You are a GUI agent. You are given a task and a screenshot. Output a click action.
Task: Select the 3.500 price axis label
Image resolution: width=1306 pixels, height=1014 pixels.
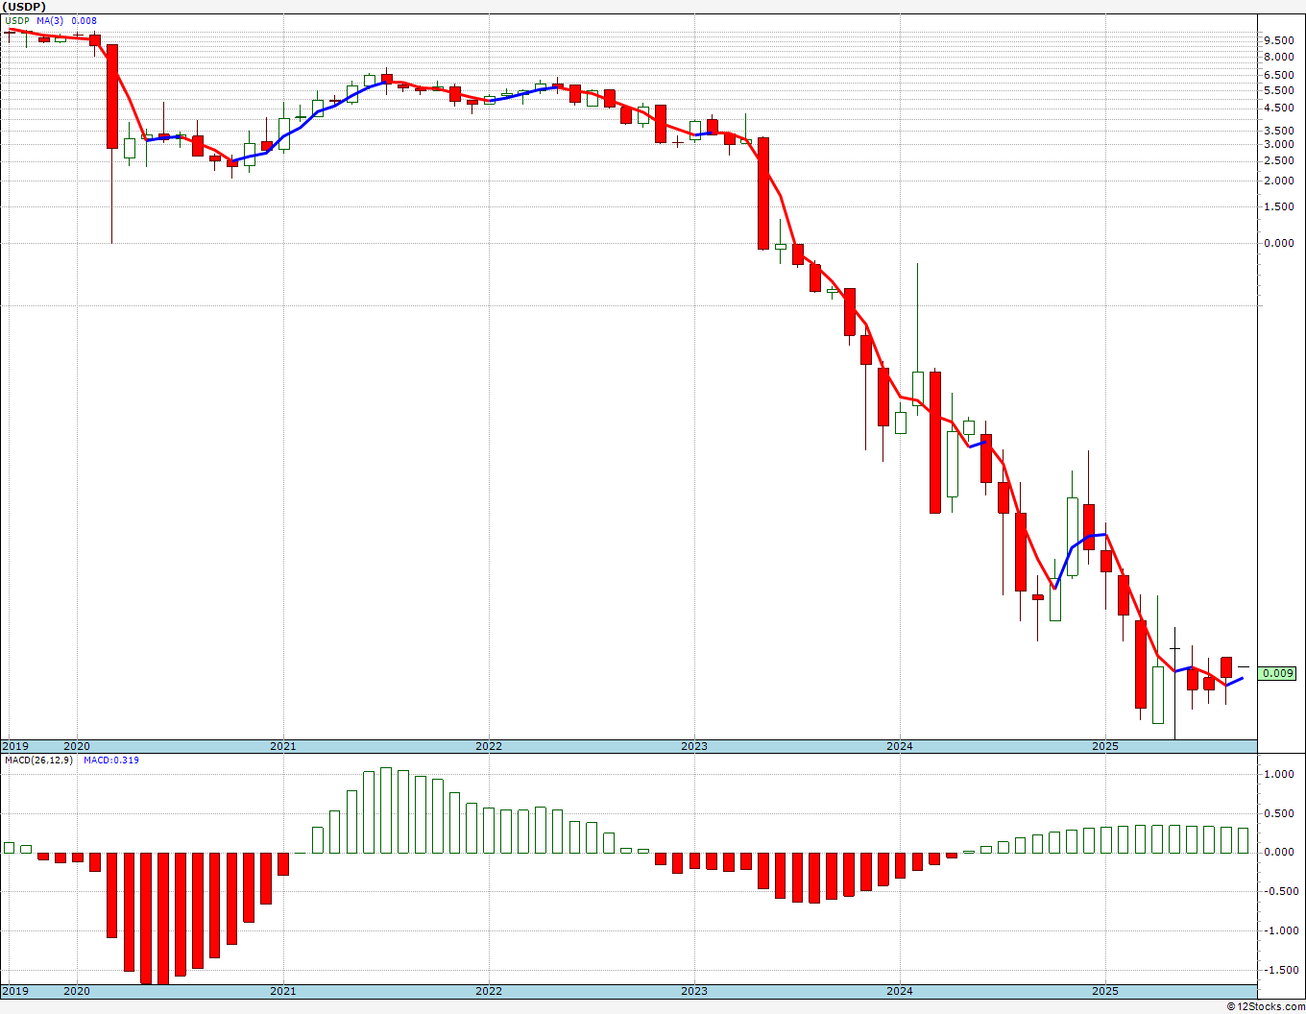1279,131
